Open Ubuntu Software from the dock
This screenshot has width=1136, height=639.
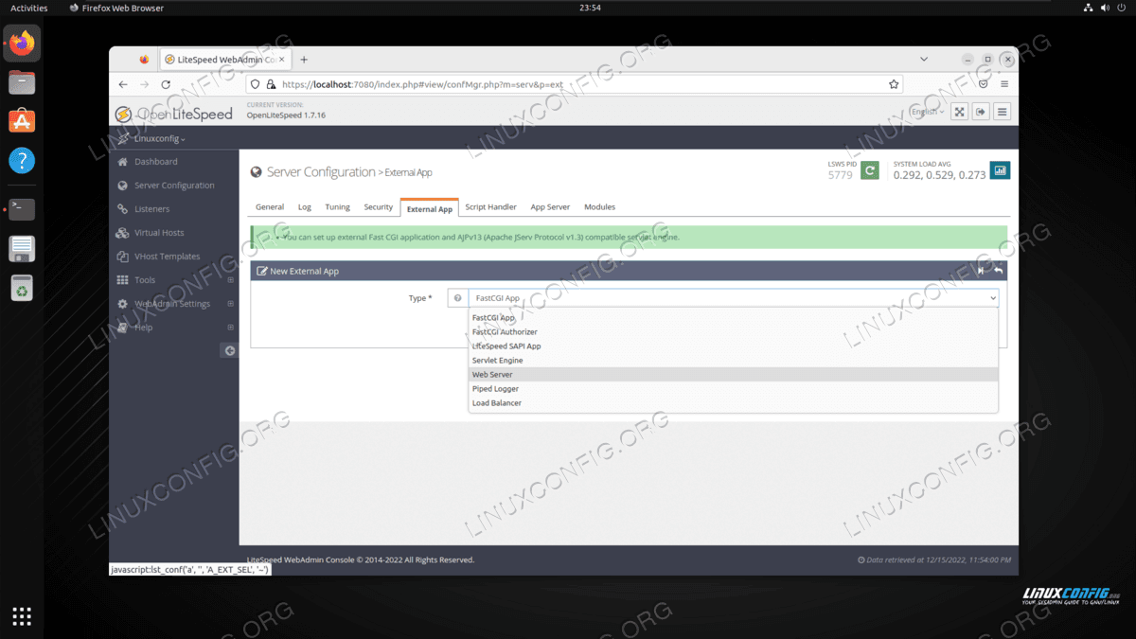(x=22, y=121)
